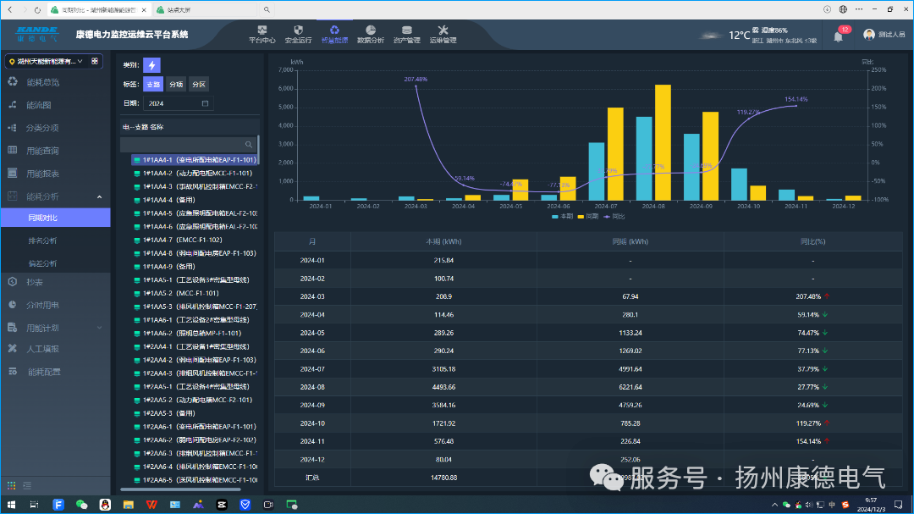The height and width of the screenshot is (514, 914).
Task: Open the notification bell with badge 12
Action: point(839,36)
